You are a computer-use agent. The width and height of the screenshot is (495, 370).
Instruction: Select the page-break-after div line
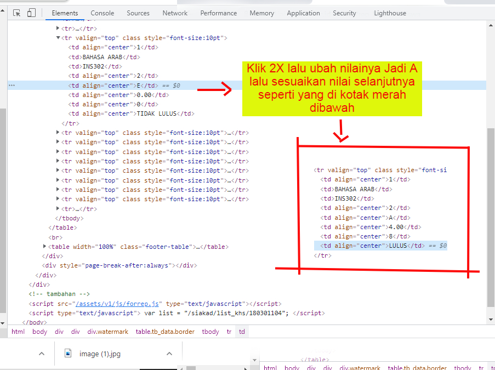[x=120, y=265]
